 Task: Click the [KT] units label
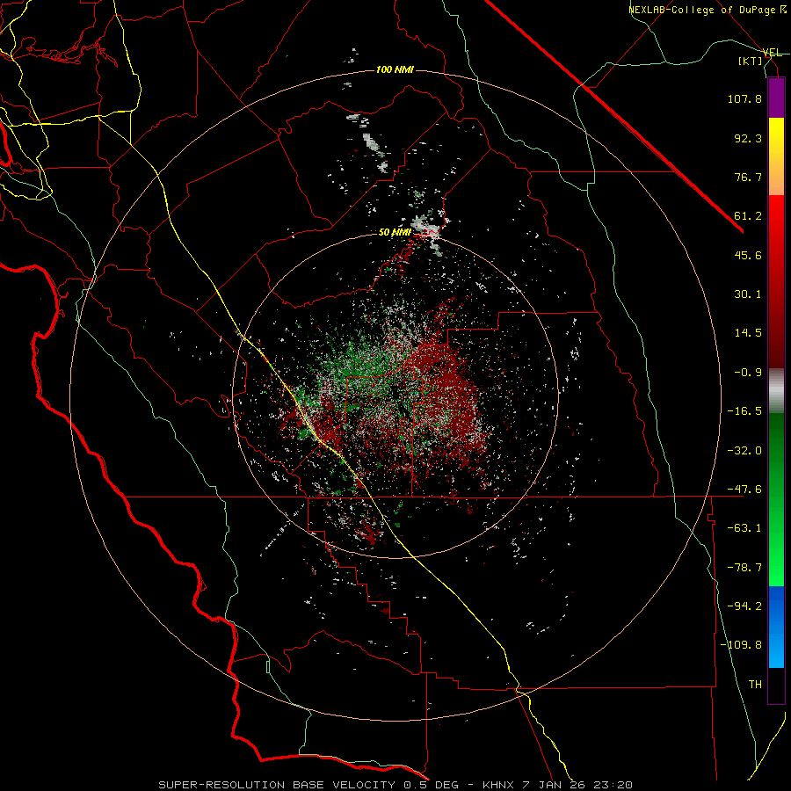[x=751, y=61]
